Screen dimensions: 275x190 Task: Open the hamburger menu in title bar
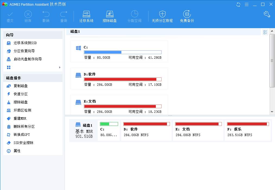coord(246,4)
